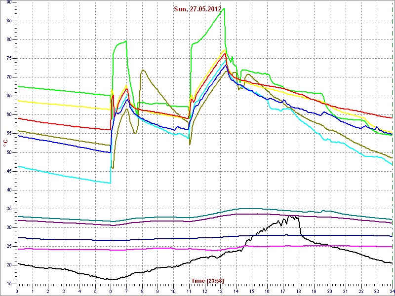The height and width of the screenshot is (296, 395).
Task: Click hour 11 on the time axis
Action: 189,292
